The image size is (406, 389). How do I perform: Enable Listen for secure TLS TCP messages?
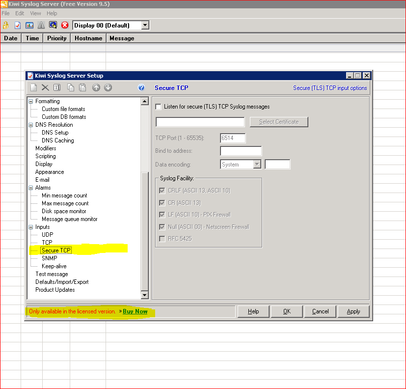158,107
